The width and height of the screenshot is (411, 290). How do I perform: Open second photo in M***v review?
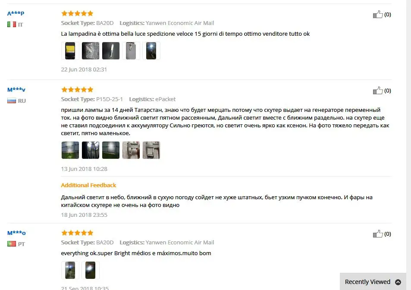[x=91, y=150]
